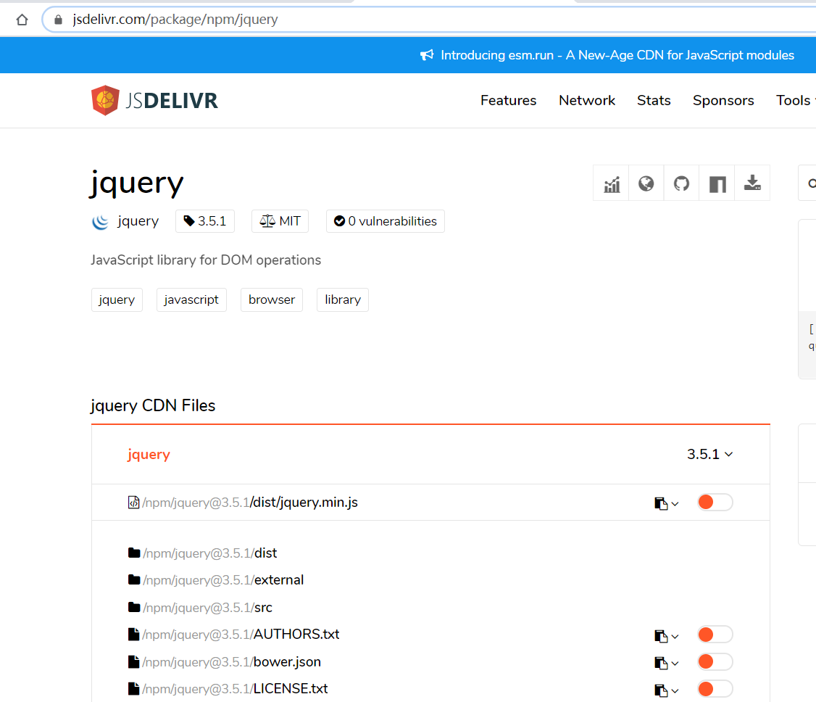
Task: Click the library keyword tag
Action: pyautogui.click(x=343, y=300)
